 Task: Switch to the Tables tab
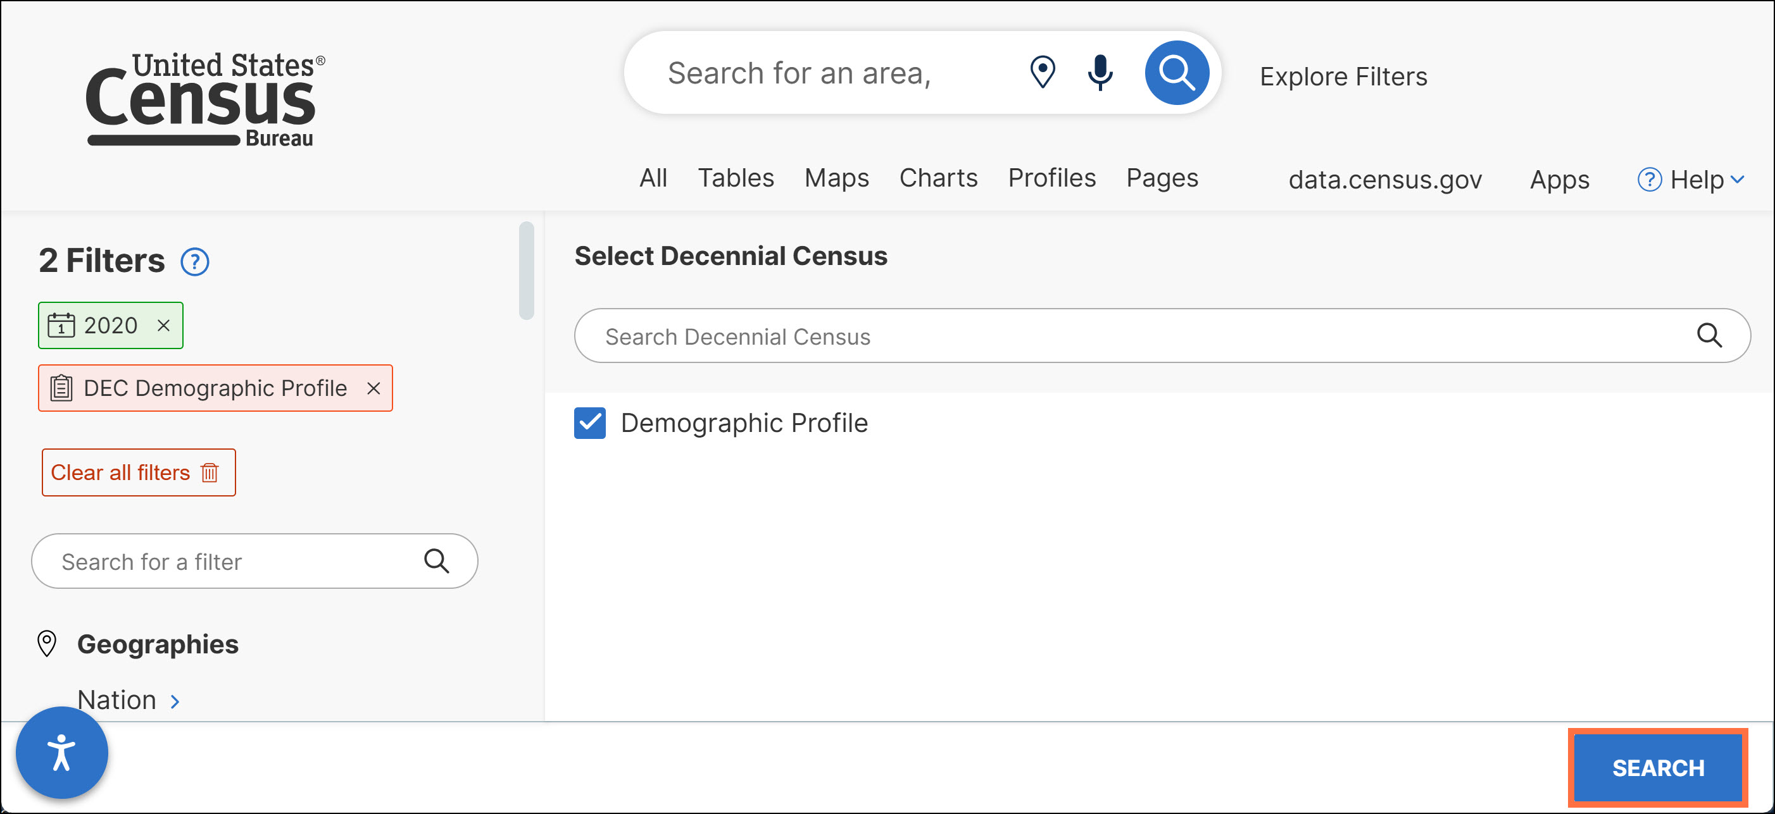coord(735,178)
